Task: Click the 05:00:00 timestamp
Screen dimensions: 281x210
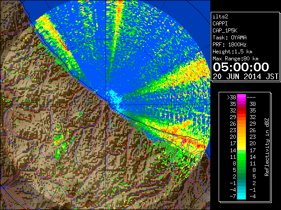Action: click(x=241, y=67)
